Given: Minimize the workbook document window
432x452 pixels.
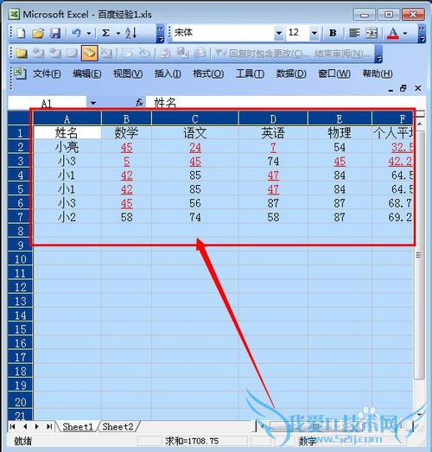Looking at the screenshot, I should pyautogui.click(x=391, y=89).
